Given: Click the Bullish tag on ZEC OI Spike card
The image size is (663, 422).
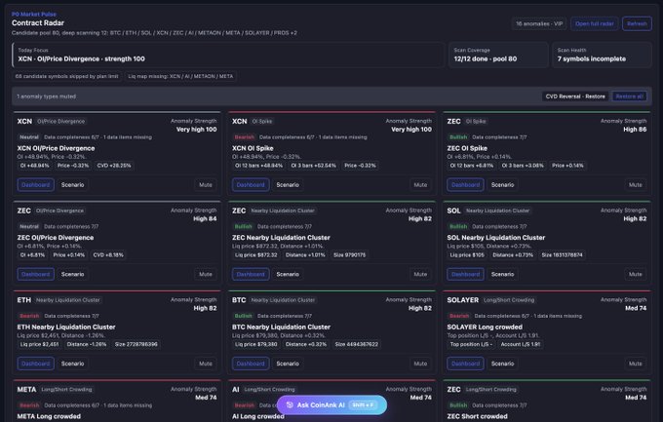Looking at the screenshot, I should [458, 137].
